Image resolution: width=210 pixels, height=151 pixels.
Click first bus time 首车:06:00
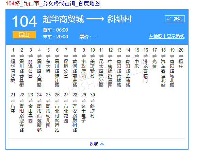[x=55, y=30]
